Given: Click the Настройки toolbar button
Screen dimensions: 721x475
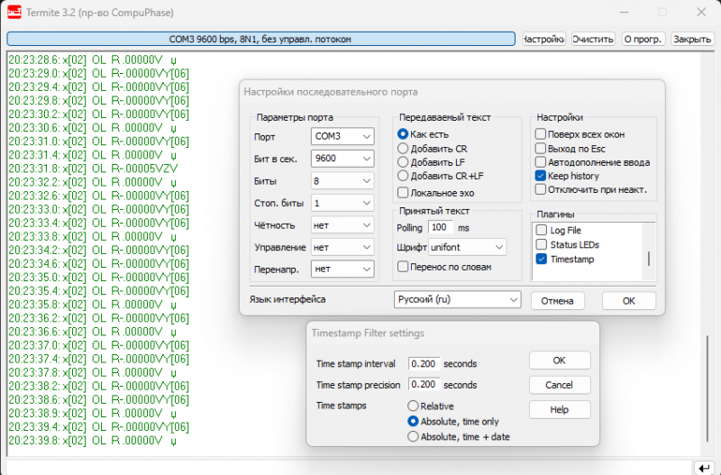Looking at the screenshot, I should point(543,40).
